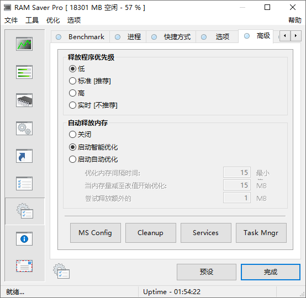
Task: Select the advanced gear-checklist sidebar icon
Action: [25, 211]
